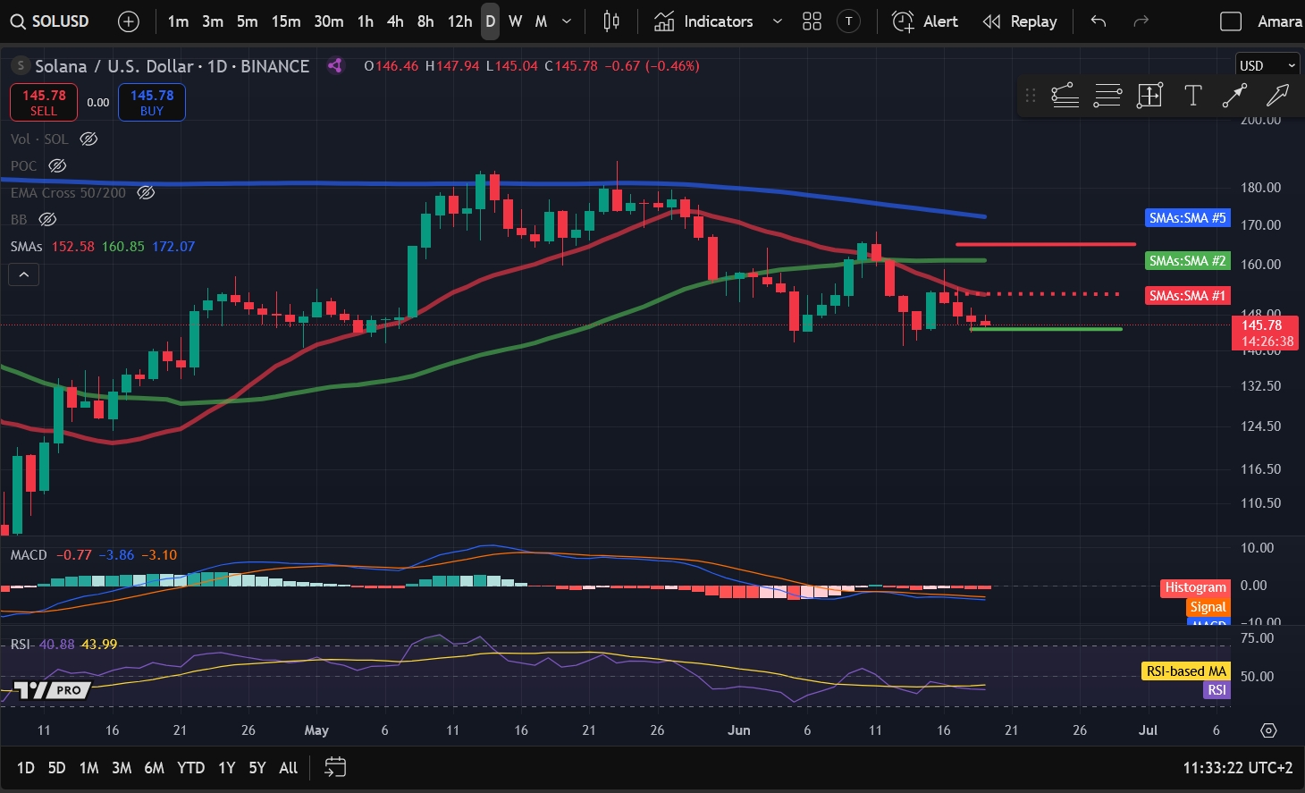Redo the chart action
Image resolution: width=1305 pixels, height=793 pixels.
[1141, 21]
